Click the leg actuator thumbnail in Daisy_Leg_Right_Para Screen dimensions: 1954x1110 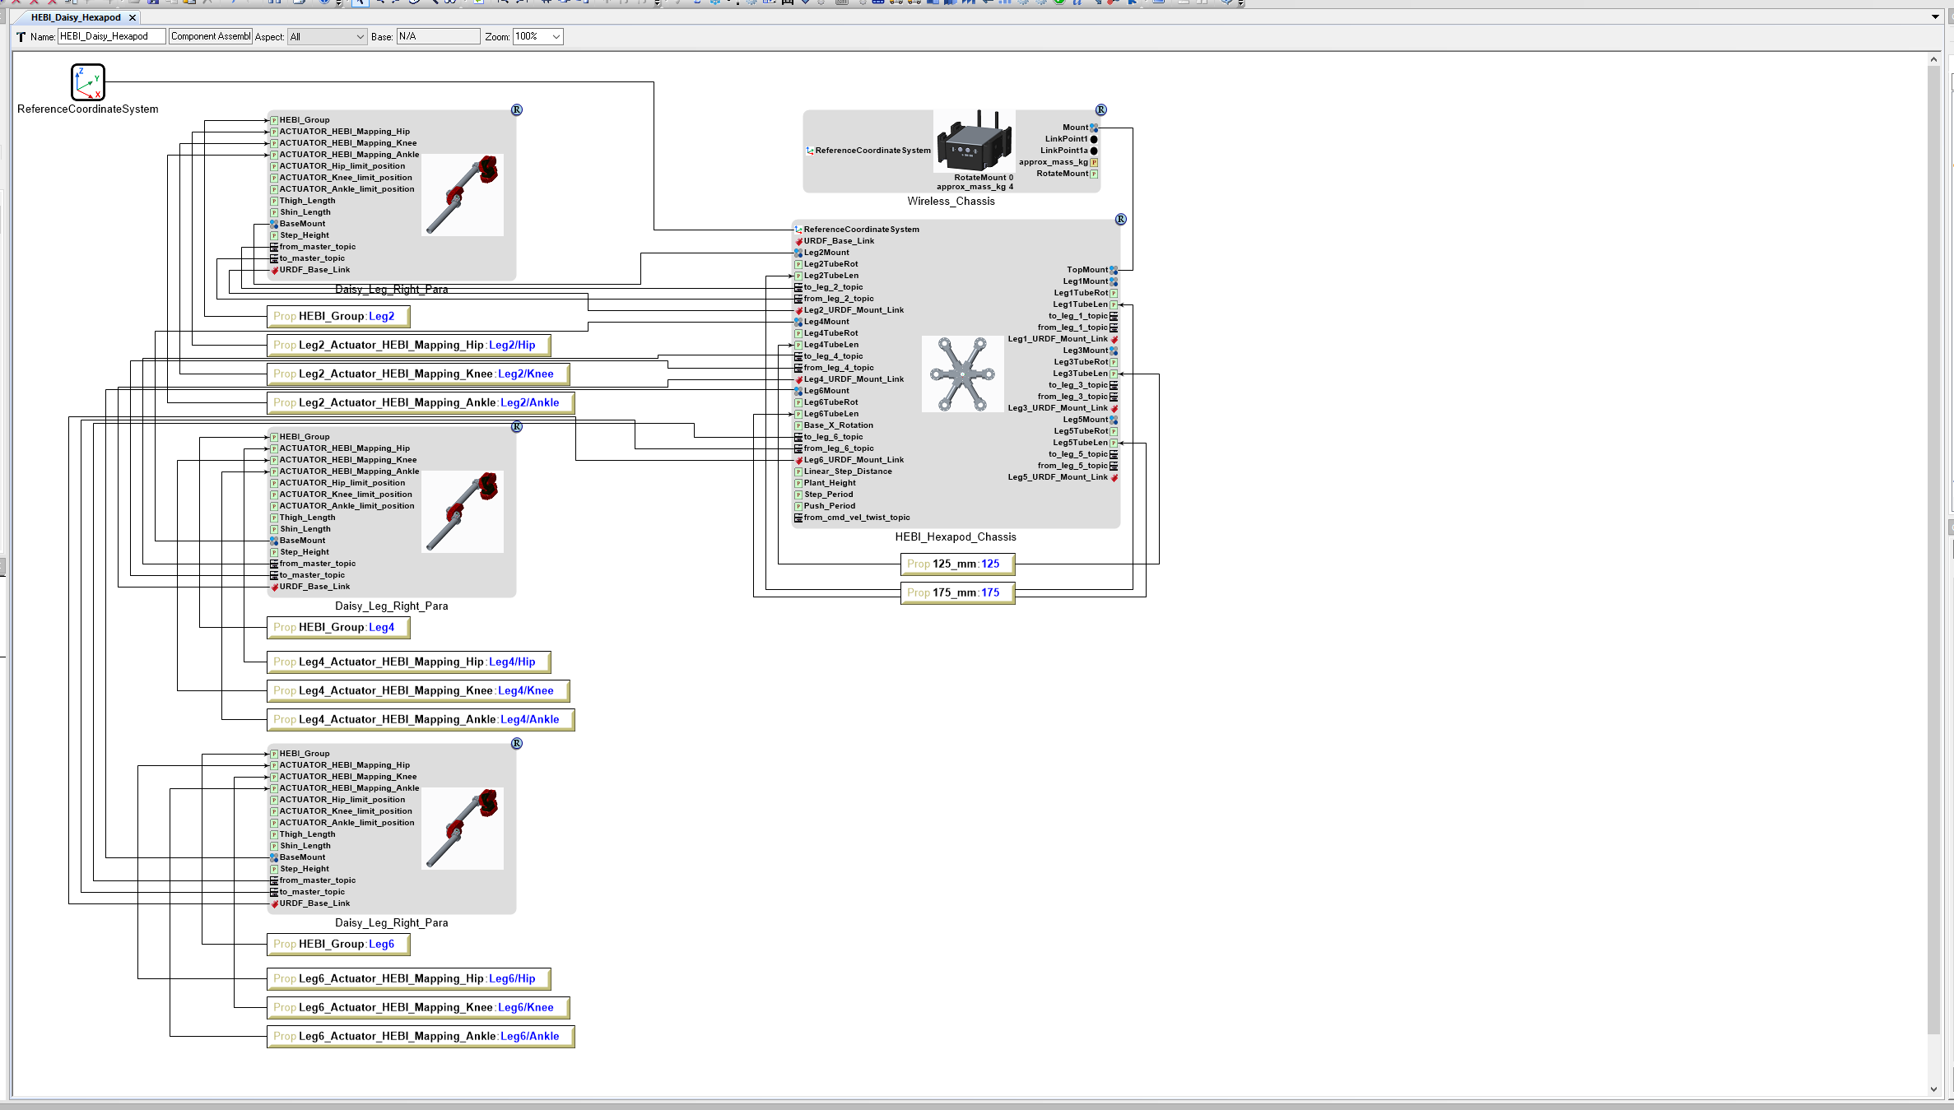463,195
